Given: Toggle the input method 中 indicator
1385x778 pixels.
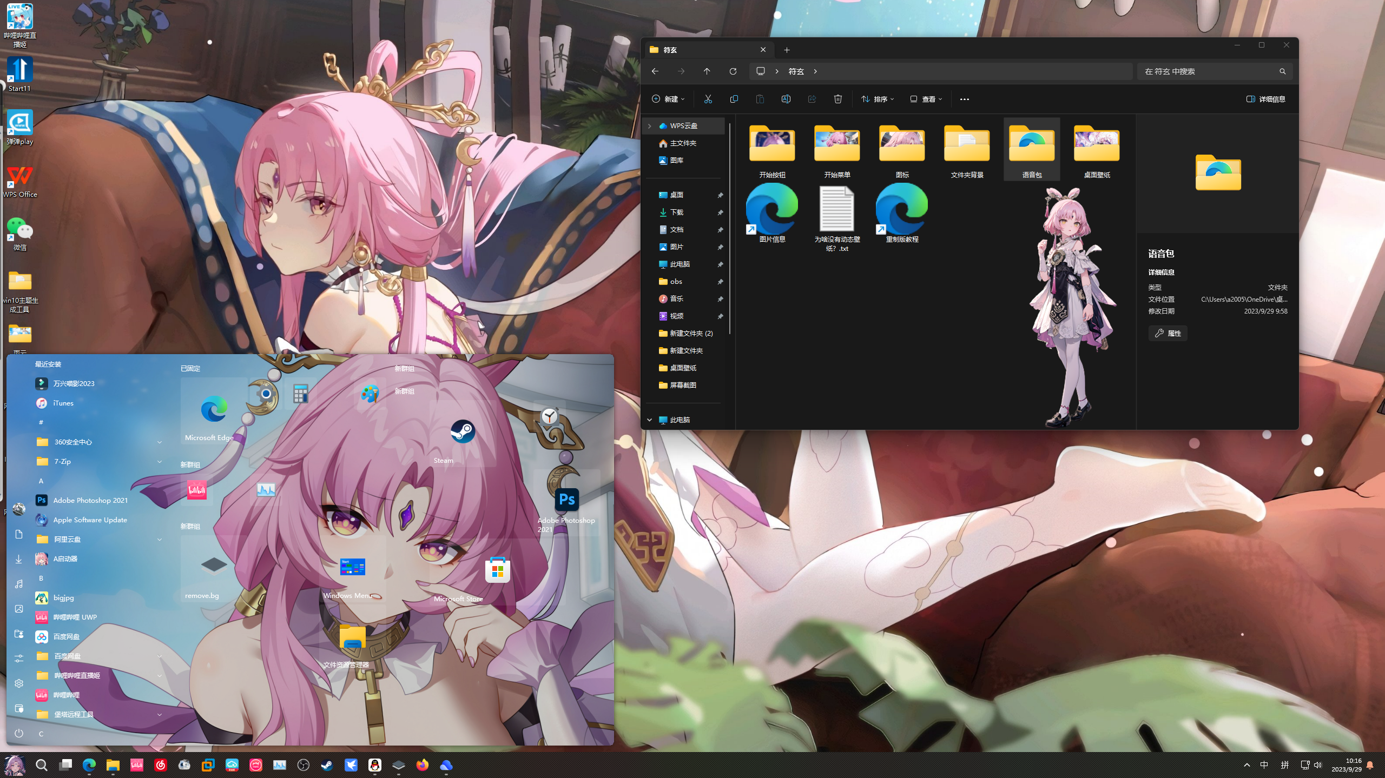Looking at the screenshot, I should click(x=1264, y=764).
